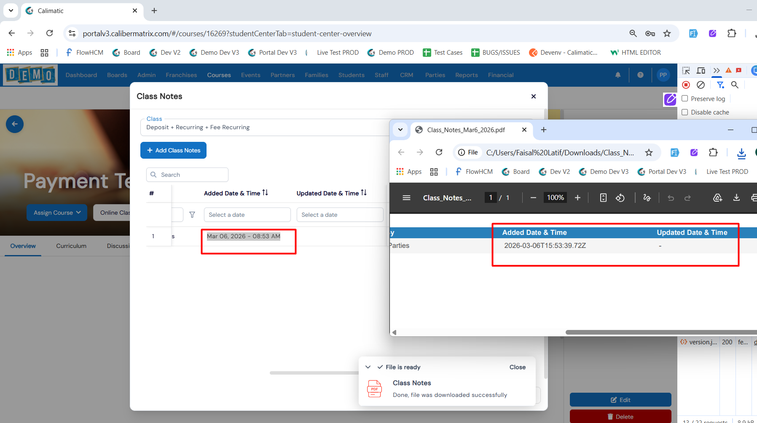This screenshot has height=423, width=757.
Task: Bookmark the portal page with the star icon
Action: (667, 33)
